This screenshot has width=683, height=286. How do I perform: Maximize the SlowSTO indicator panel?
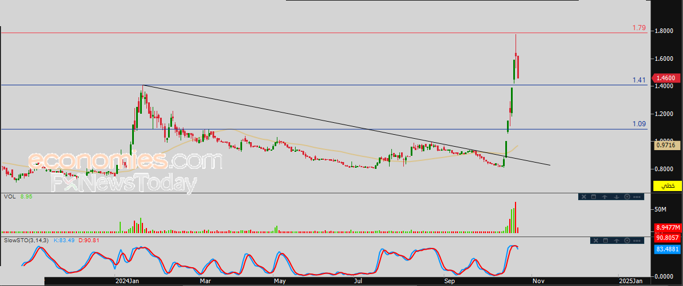606,241
